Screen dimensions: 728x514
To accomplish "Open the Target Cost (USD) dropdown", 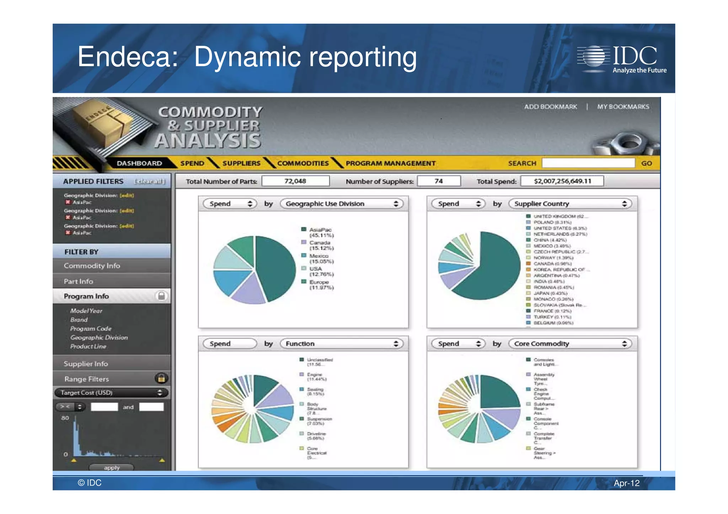I will (x=111, y=393).
